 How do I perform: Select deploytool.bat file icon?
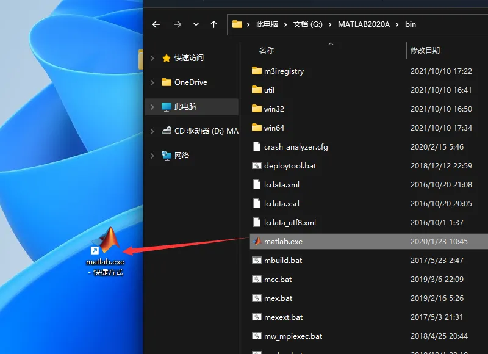(x=256, y=165)
